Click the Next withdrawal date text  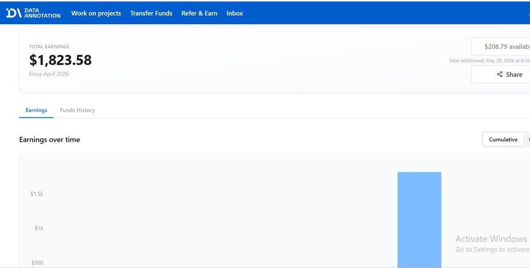pos(489,60)
